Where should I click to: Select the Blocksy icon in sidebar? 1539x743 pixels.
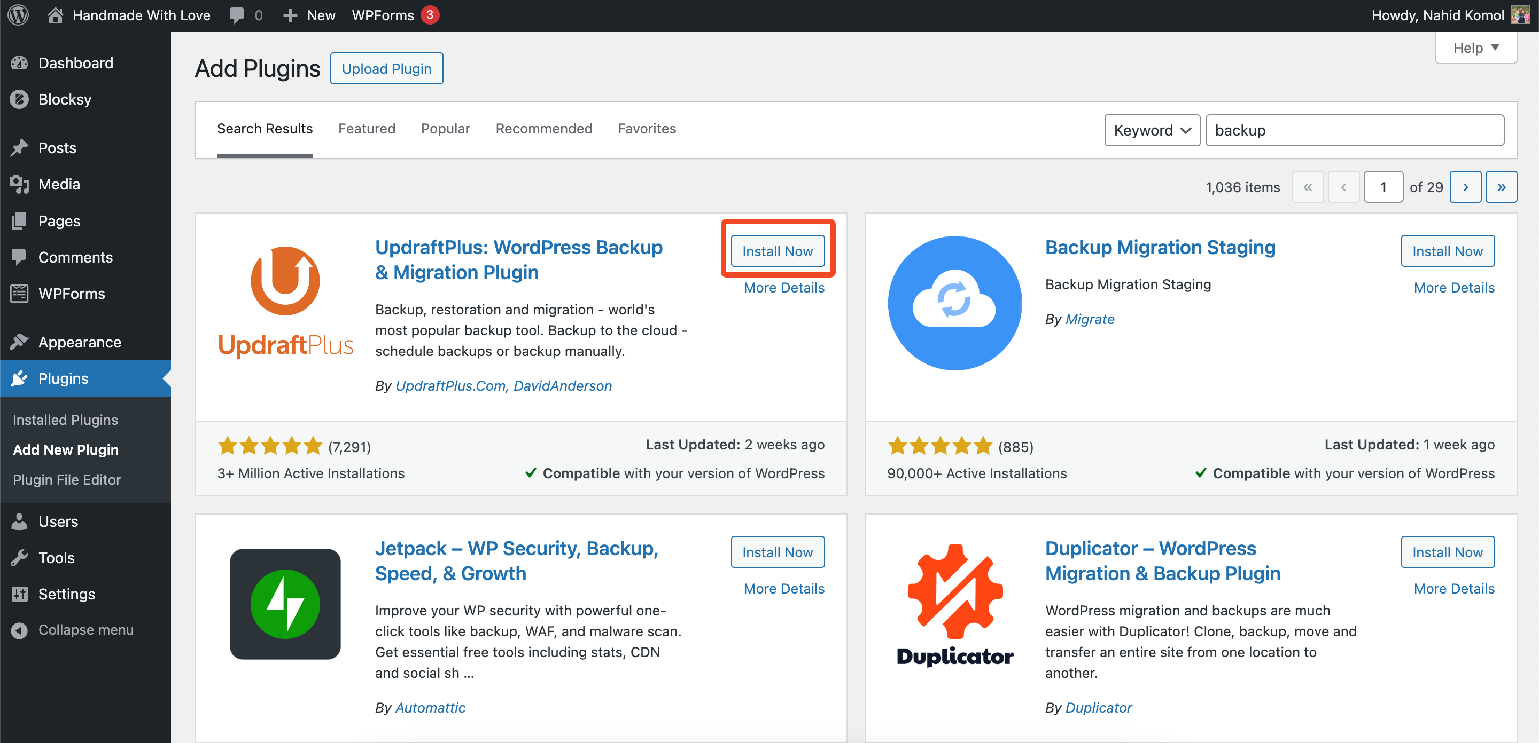[20, 99]
